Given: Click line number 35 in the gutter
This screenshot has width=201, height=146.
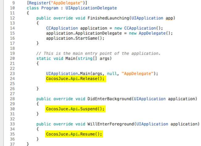Looking at the screenshot, I should coord(12,134).
